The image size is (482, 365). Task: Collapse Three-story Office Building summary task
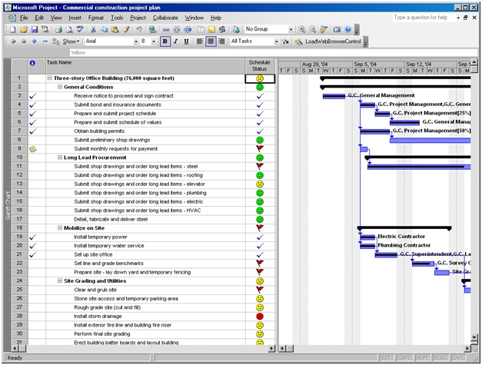[x=49, y=78]
